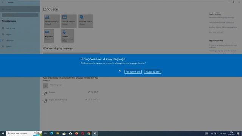Open File Explorer from the taskbar
242x136 pixels.
coord(58,133)
